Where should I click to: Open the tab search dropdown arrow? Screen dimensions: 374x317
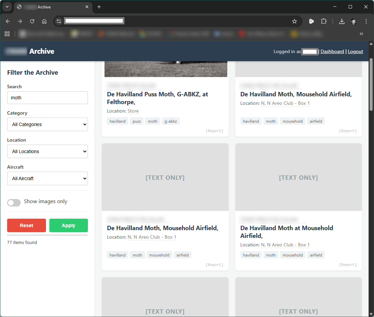click(x=7, y=7)
